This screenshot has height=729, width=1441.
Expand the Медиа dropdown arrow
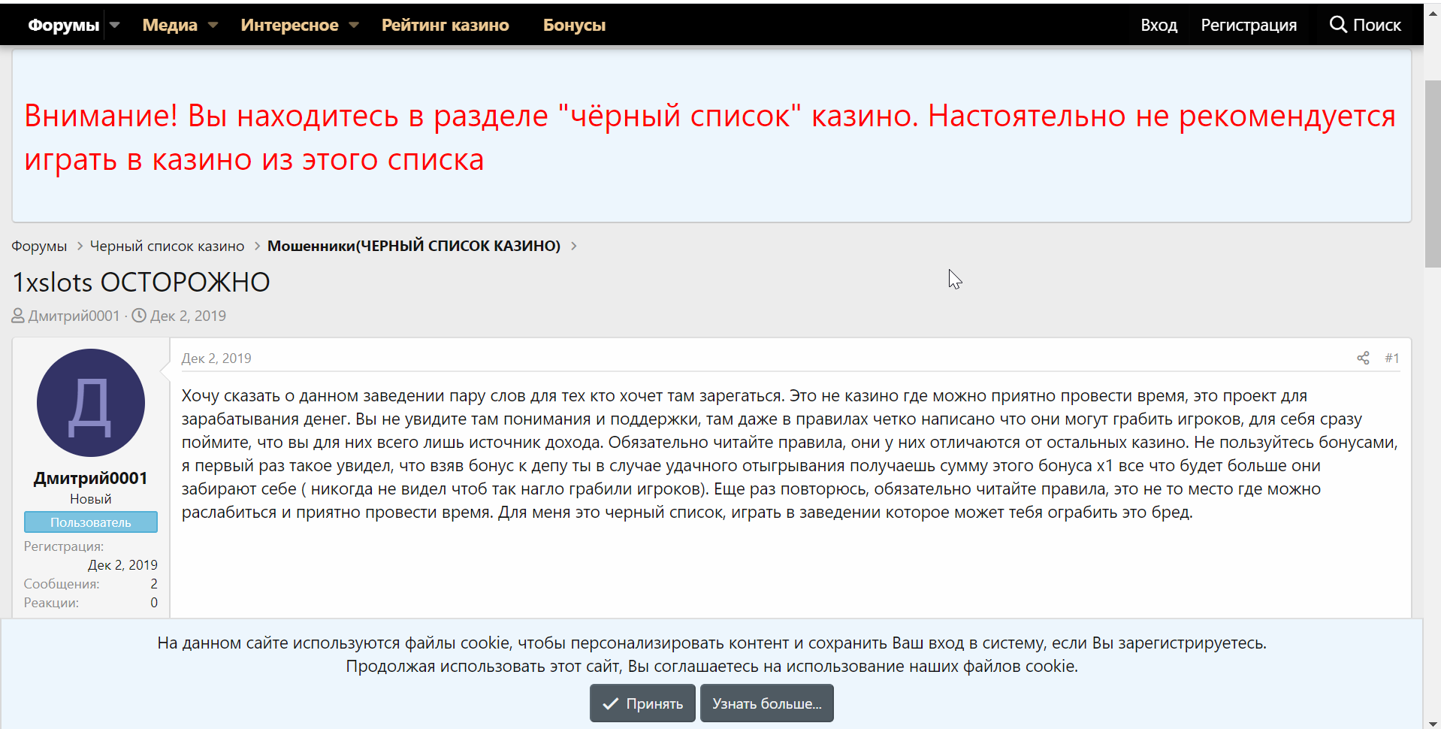point(213,25)
